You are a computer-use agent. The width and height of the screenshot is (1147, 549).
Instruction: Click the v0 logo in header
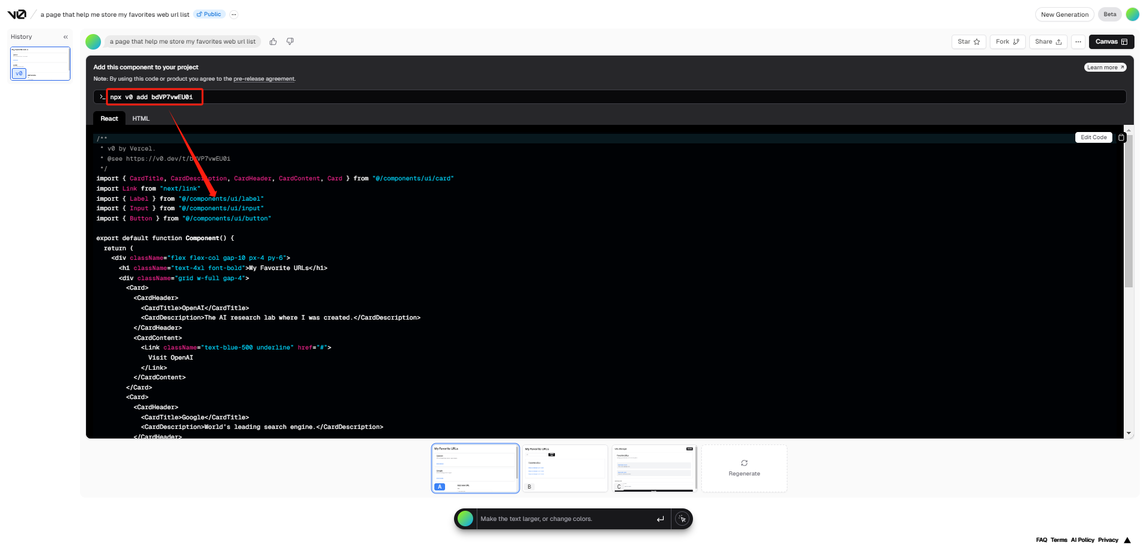[17, 14]
